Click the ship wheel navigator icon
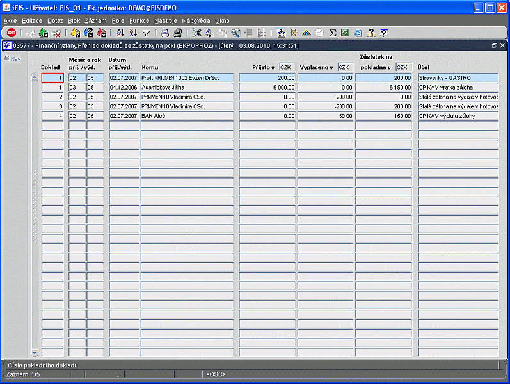The height and width of the screenshot is (384, 510). coord(294,33)
